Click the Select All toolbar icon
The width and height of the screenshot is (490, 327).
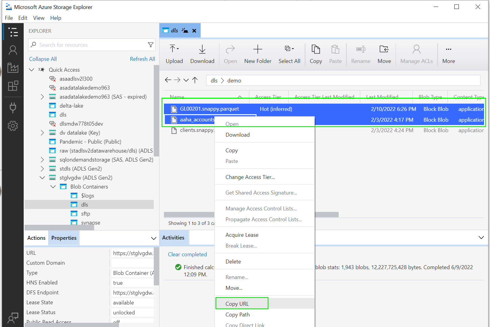click(289, 54)
